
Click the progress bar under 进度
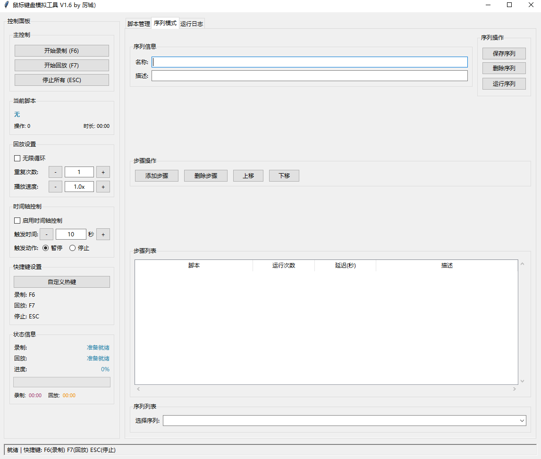coord(62,382)
